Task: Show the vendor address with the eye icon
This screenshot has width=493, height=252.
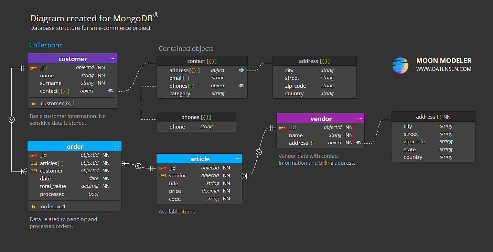Action: point(358,143)
